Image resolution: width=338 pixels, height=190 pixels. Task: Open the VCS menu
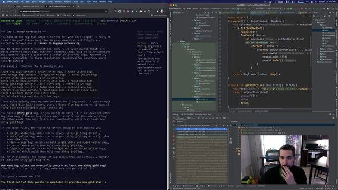tap(95, 2)
